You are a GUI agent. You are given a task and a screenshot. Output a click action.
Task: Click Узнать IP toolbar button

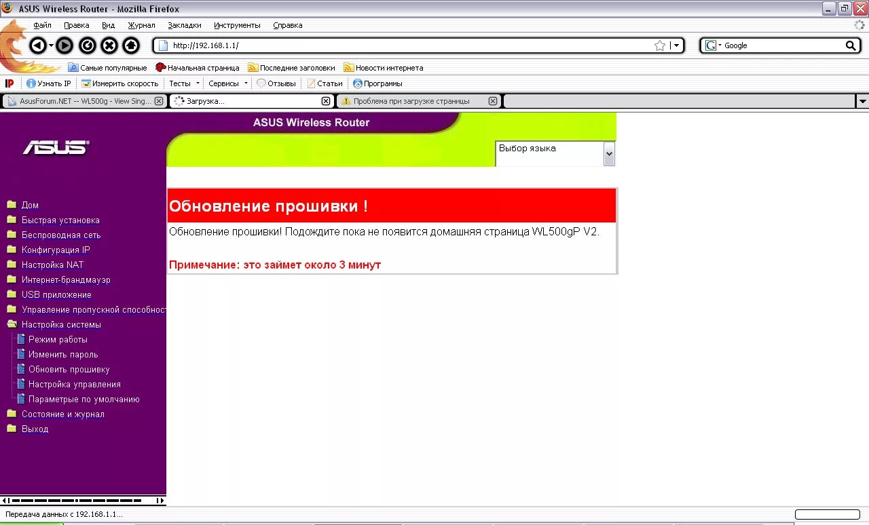(48, 83)
